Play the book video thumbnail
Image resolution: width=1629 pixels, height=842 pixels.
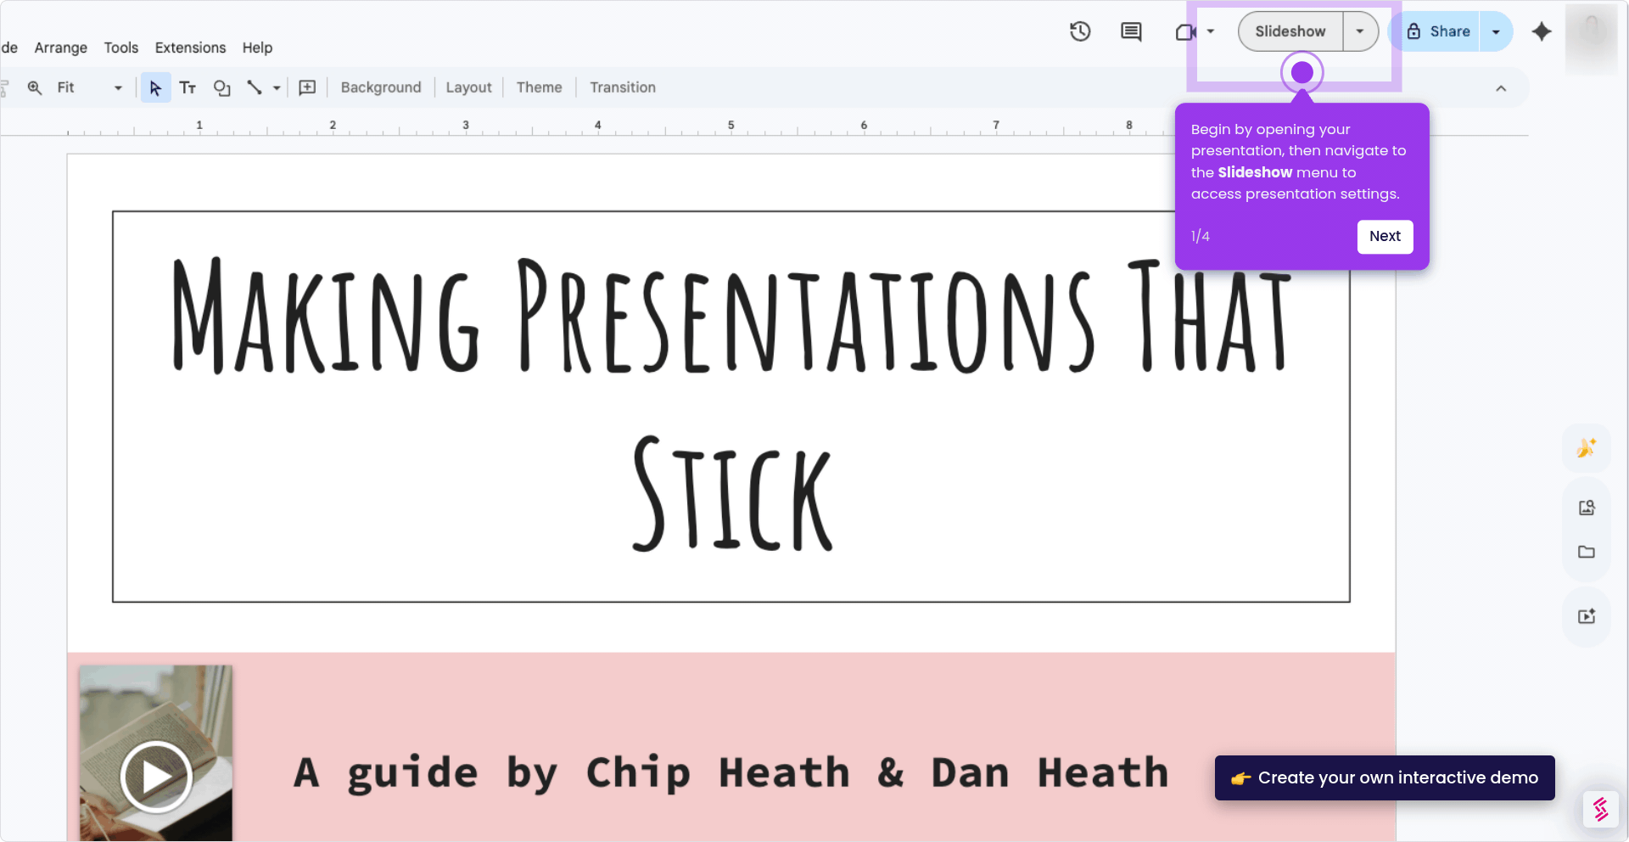point(156,777)
